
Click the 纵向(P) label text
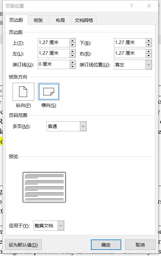click(23, 105)
